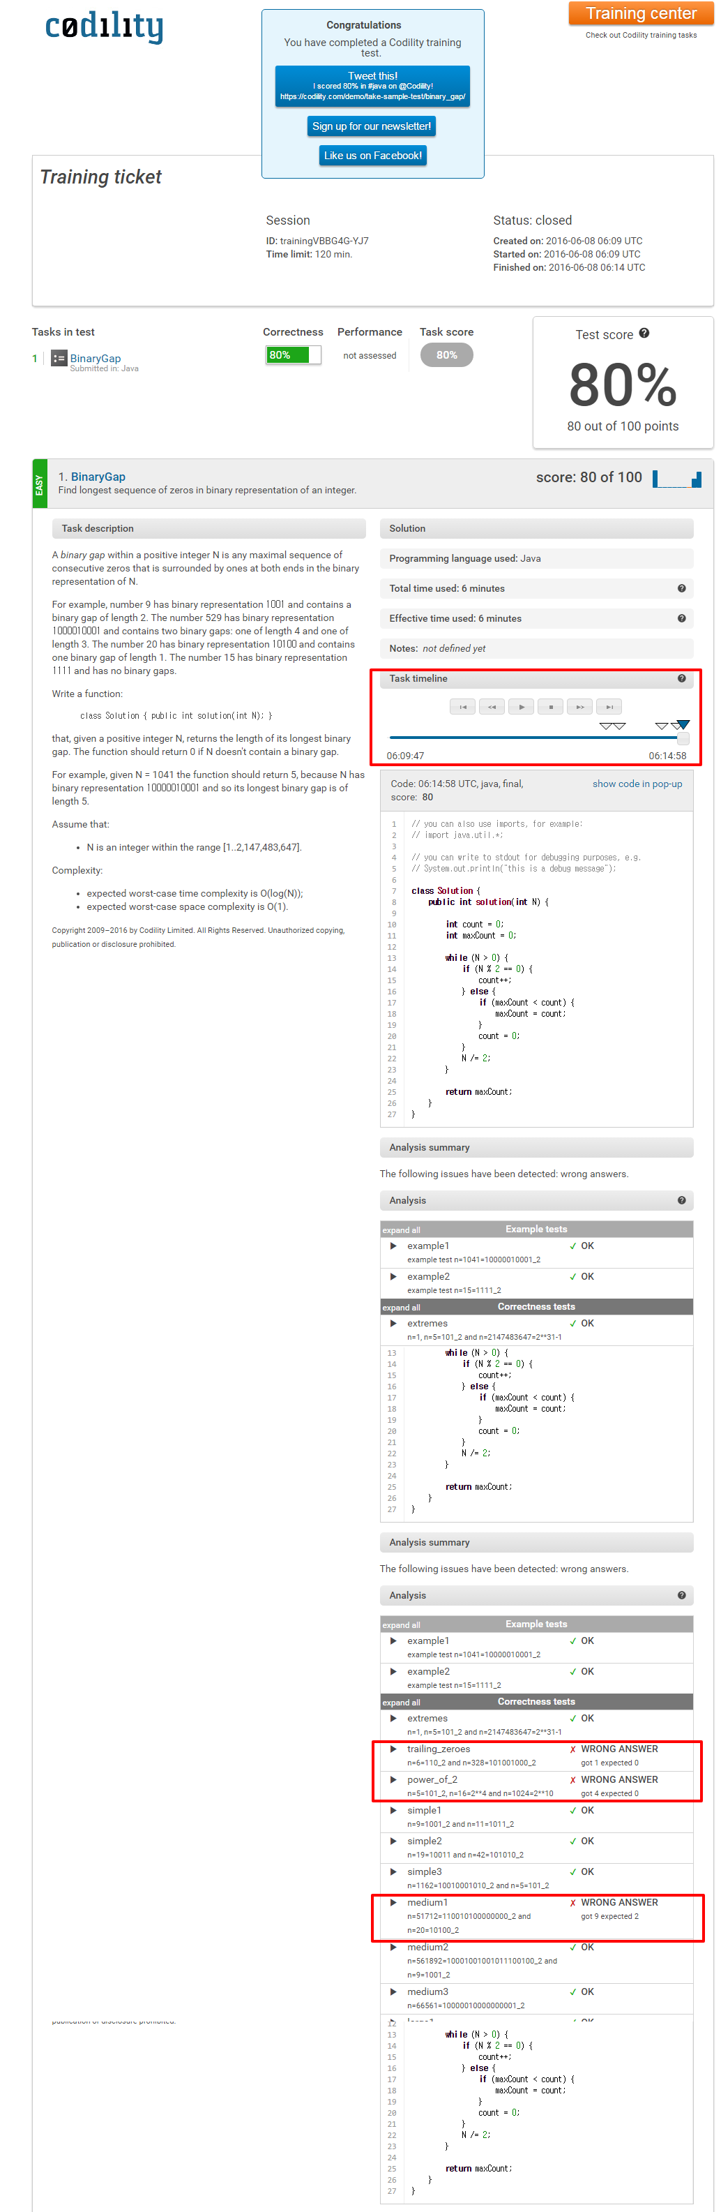Jump to timeline start button
The image size is (721, 2212).
coord(462,707)
